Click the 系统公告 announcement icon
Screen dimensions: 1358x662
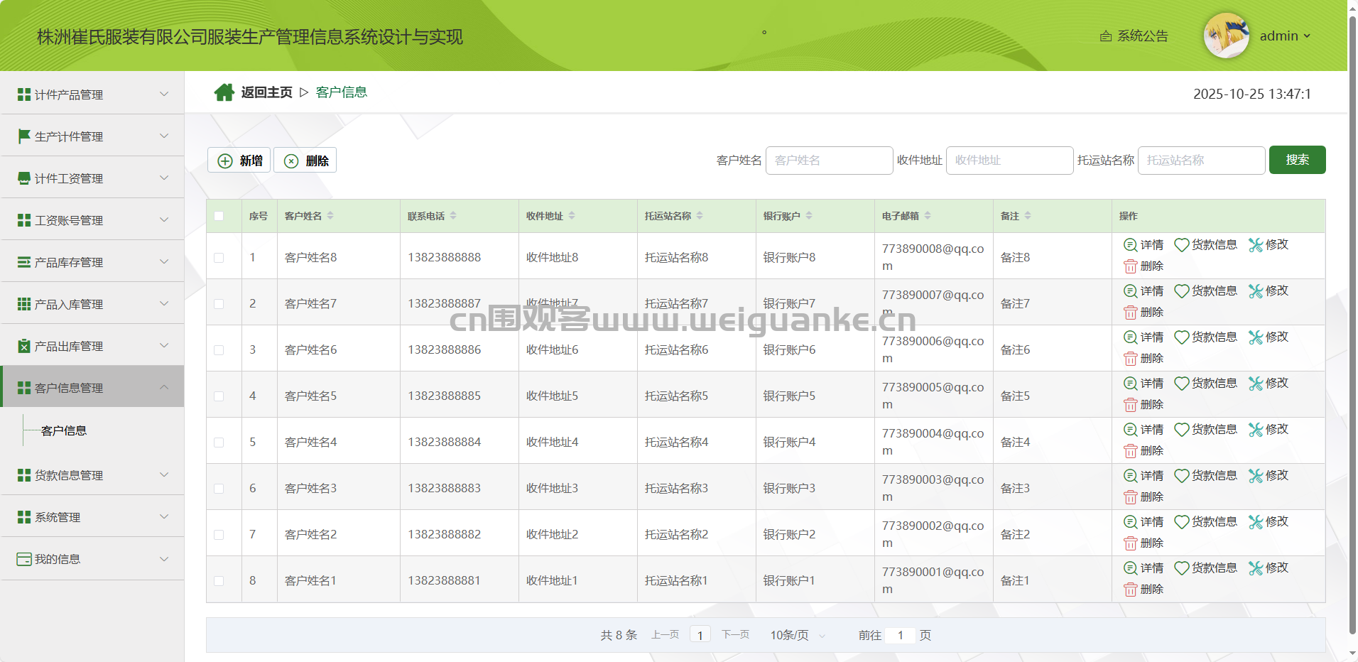tap(1106, 36)
